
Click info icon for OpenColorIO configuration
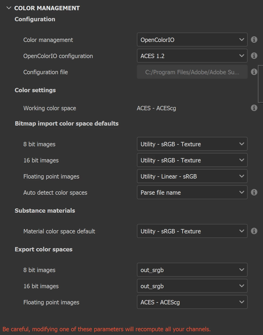254,56
